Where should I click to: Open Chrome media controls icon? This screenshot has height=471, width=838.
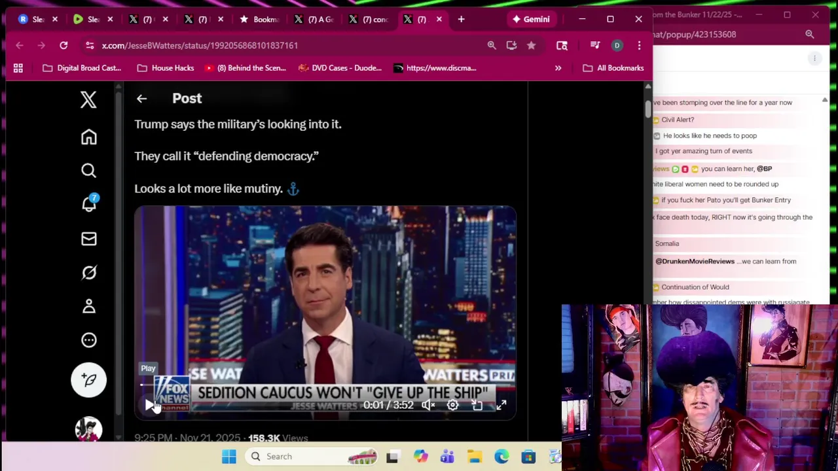click(594, 45)
